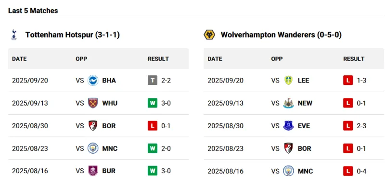The image size is (385, 192).
Task: Click the gray T draw badge
Action: (153, 80)
